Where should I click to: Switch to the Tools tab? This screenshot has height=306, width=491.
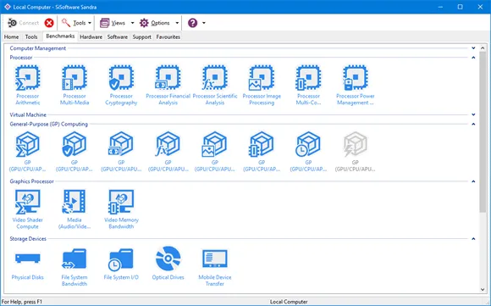tap(31, 37)
